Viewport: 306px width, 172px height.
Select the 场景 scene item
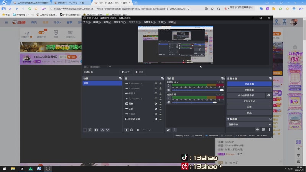[102, 83]
